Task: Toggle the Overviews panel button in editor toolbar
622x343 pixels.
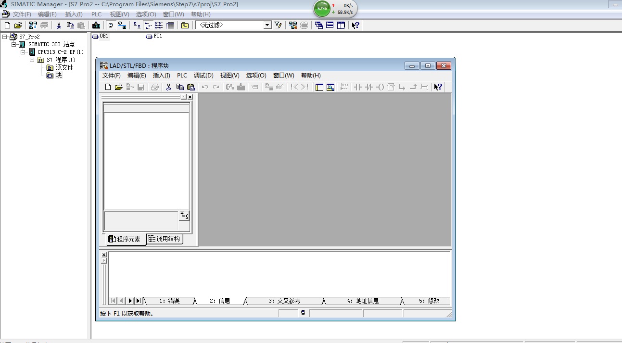Action: coord(319,87)
